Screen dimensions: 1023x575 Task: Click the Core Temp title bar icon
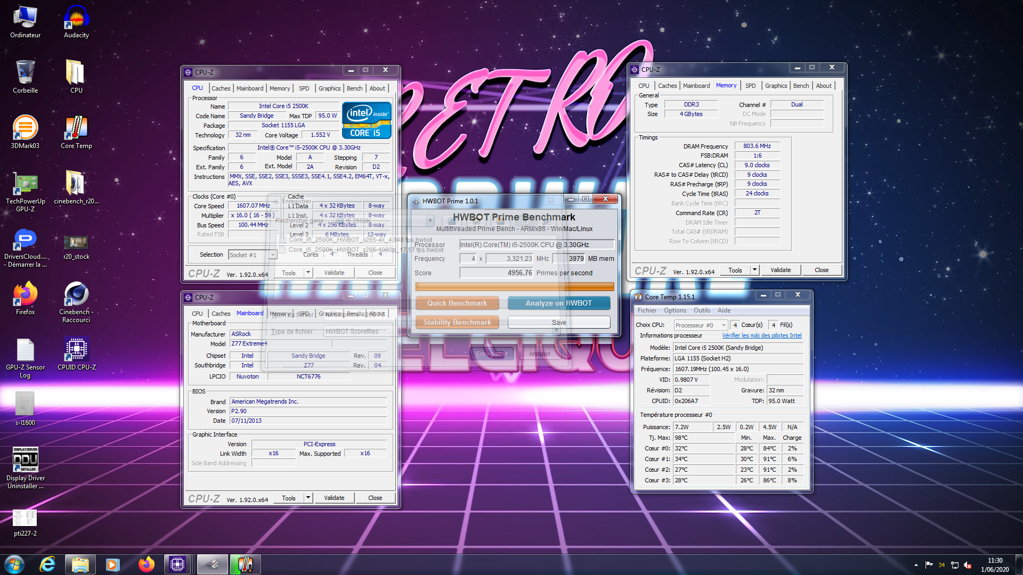(x=638, y=297)
